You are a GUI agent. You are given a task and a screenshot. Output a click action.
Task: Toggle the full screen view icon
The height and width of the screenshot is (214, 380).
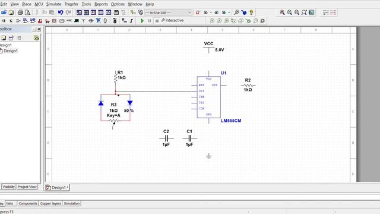(312, 12)
